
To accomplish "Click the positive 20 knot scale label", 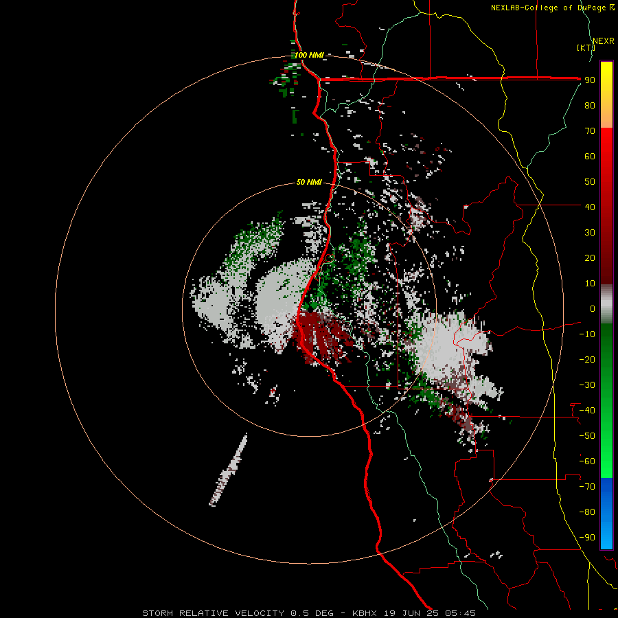I will (x=590, y=258).
